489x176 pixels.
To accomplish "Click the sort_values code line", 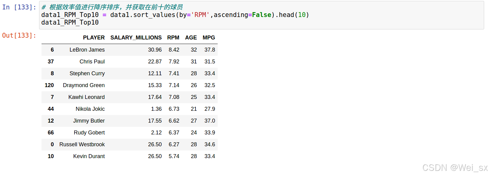I will (175, 15).
